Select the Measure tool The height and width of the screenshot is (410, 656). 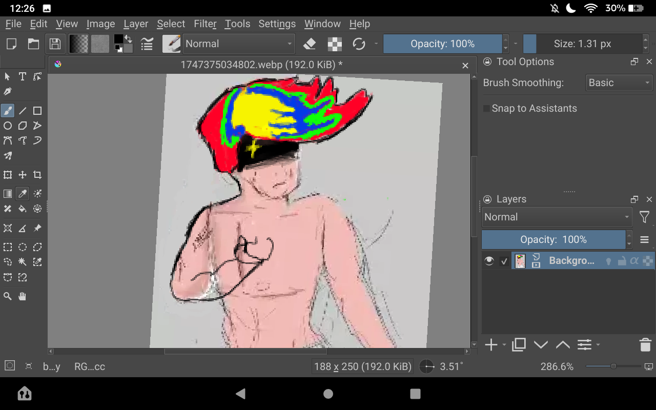(23, 228)
